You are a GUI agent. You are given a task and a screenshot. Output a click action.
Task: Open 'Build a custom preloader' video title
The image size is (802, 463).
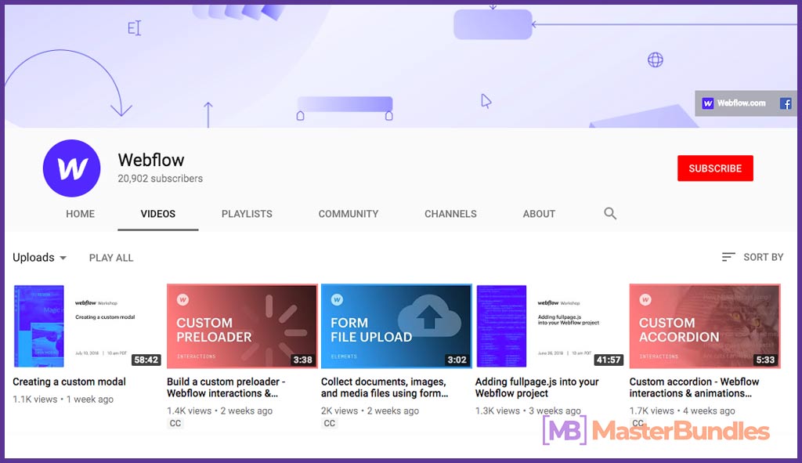pos(226,387)
